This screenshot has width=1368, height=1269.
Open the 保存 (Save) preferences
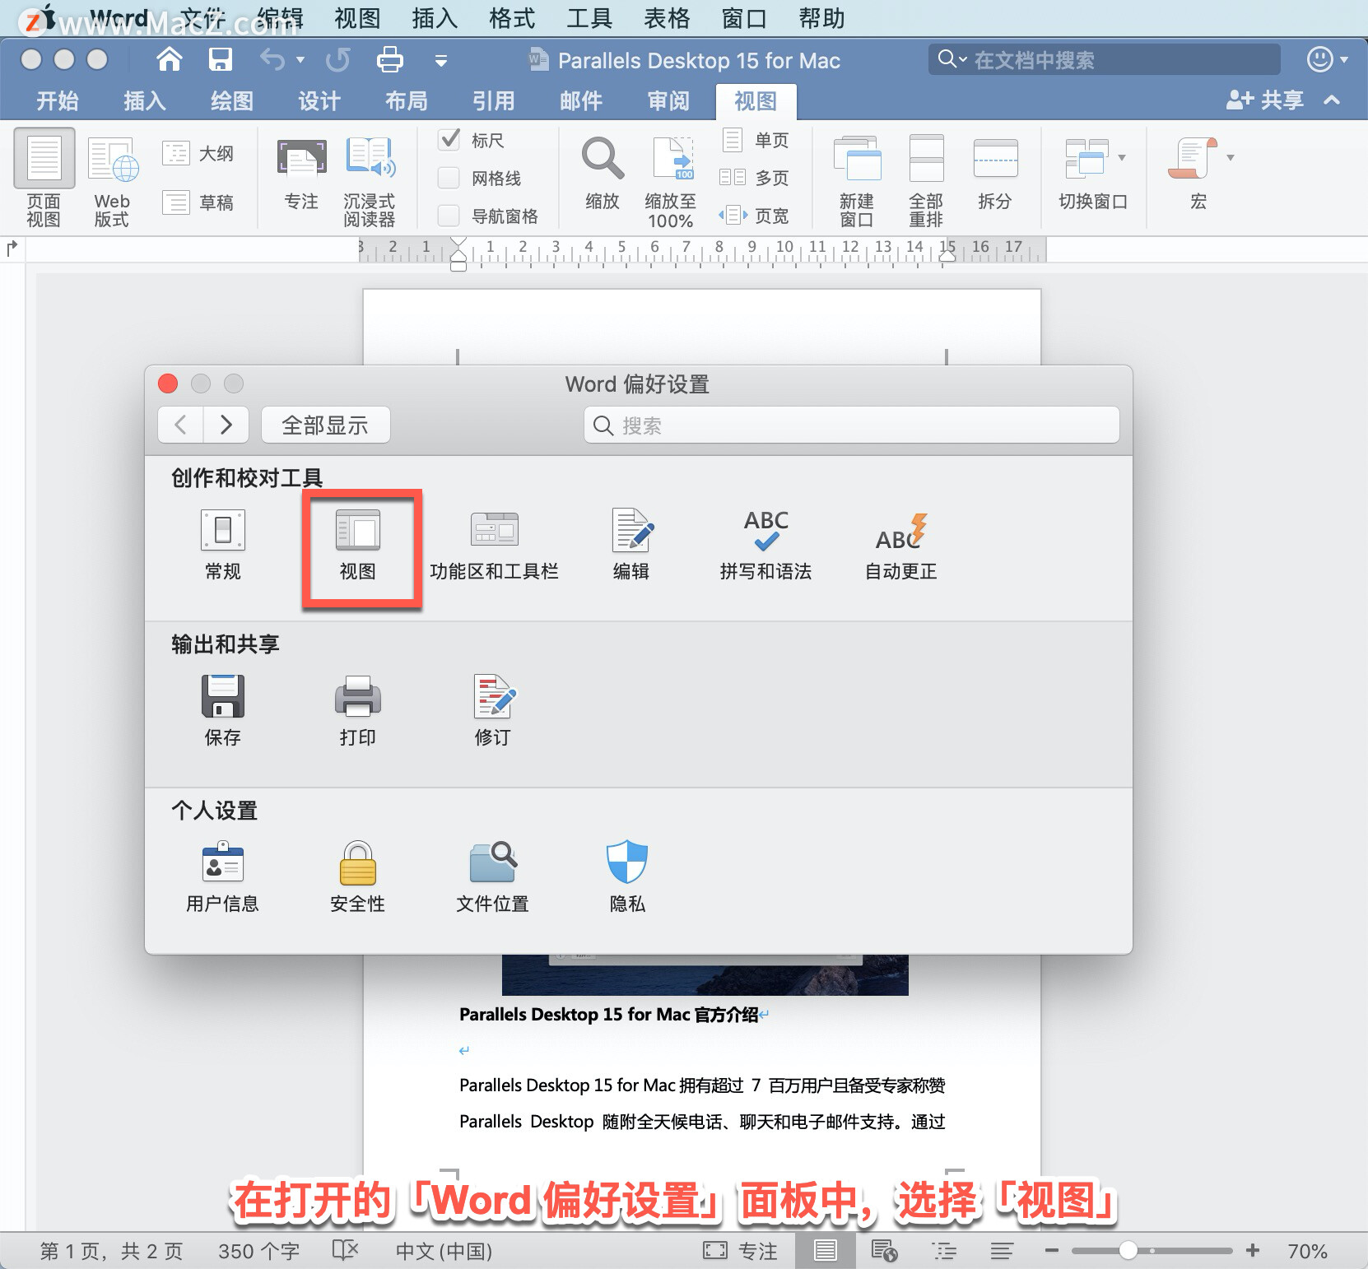(x=223, y=710)
